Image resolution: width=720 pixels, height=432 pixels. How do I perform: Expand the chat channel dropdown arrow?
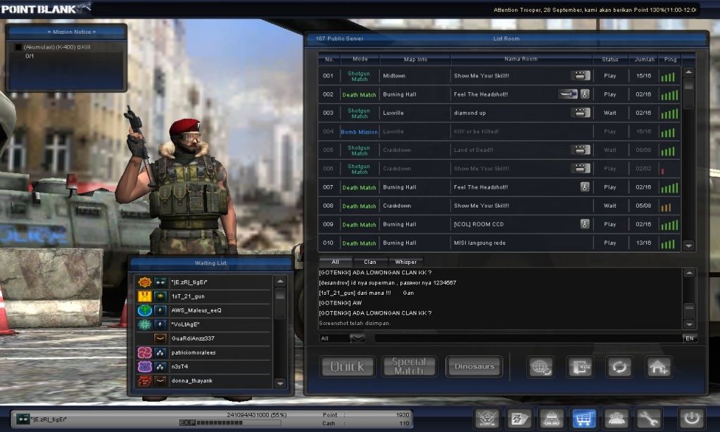coord(358,338)
